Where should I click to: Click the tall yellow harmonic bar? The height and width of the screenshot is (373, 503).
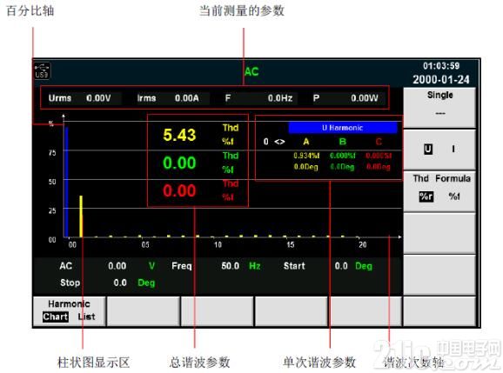point(81,216)
